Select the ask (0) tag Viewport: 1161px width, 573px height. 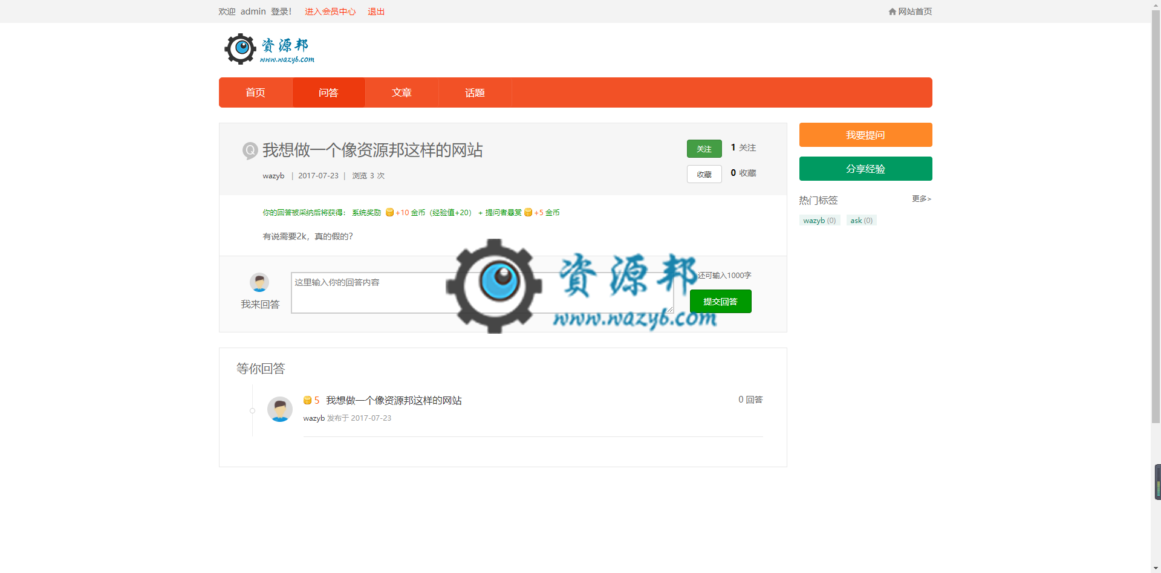[x=861, y=221]
